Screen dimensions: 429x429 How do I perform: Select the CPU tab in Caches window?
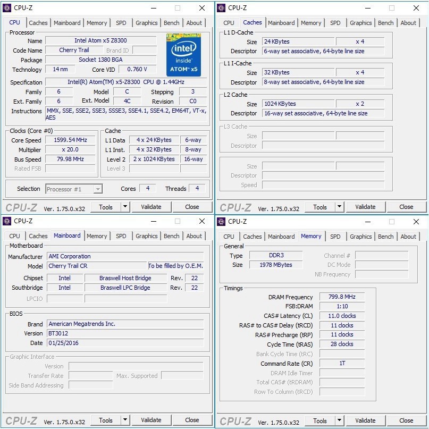click(x=229, y=23)
